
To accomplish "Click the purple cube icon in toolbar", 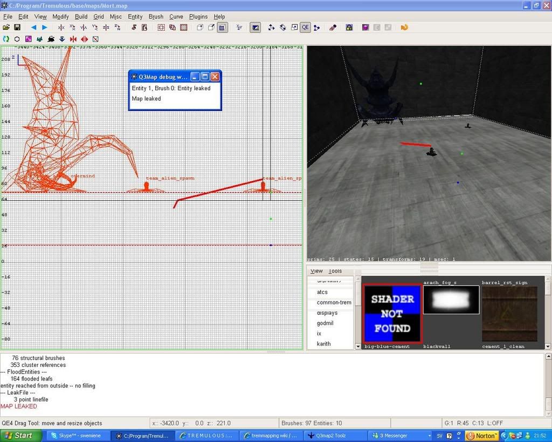I will (x=365, y=28).
